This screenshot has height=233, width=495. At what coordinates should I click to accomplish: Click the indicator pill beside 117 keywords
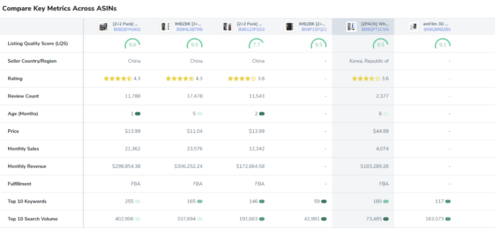tap(448, 201)
